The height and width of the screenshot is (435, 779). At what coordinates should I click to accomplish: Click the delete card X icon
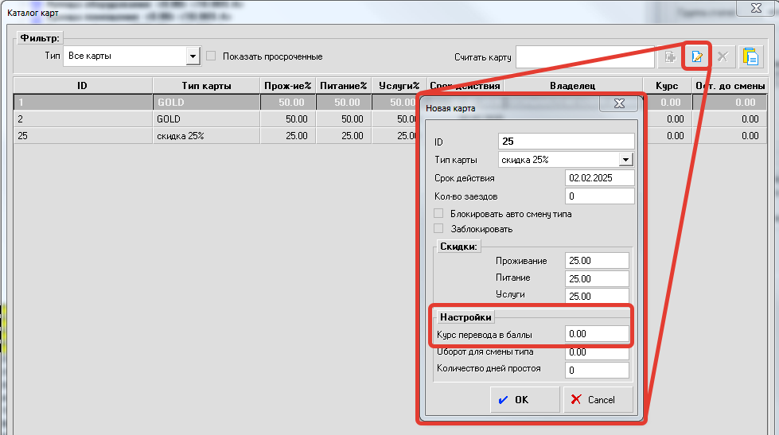click(x=723, y=56)
